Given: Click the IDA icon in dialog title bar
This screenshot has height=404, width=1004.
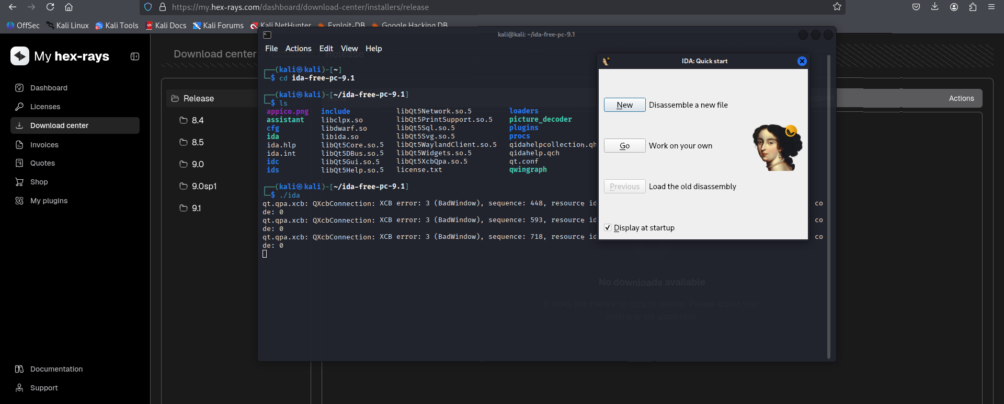Looking at the screenshot, I should pyautogui.click(x=606, y=61).
